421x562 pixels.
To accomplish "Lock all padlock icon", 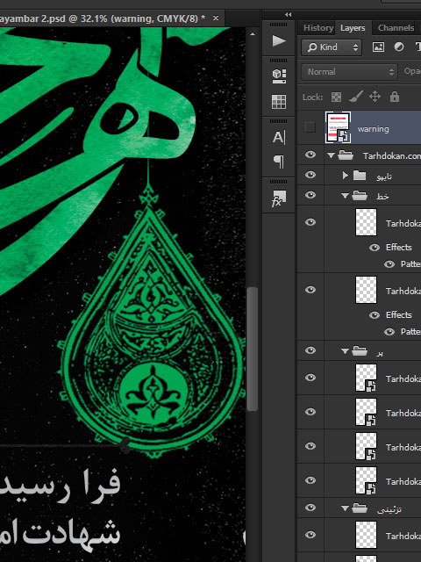I will click(395, 97).
